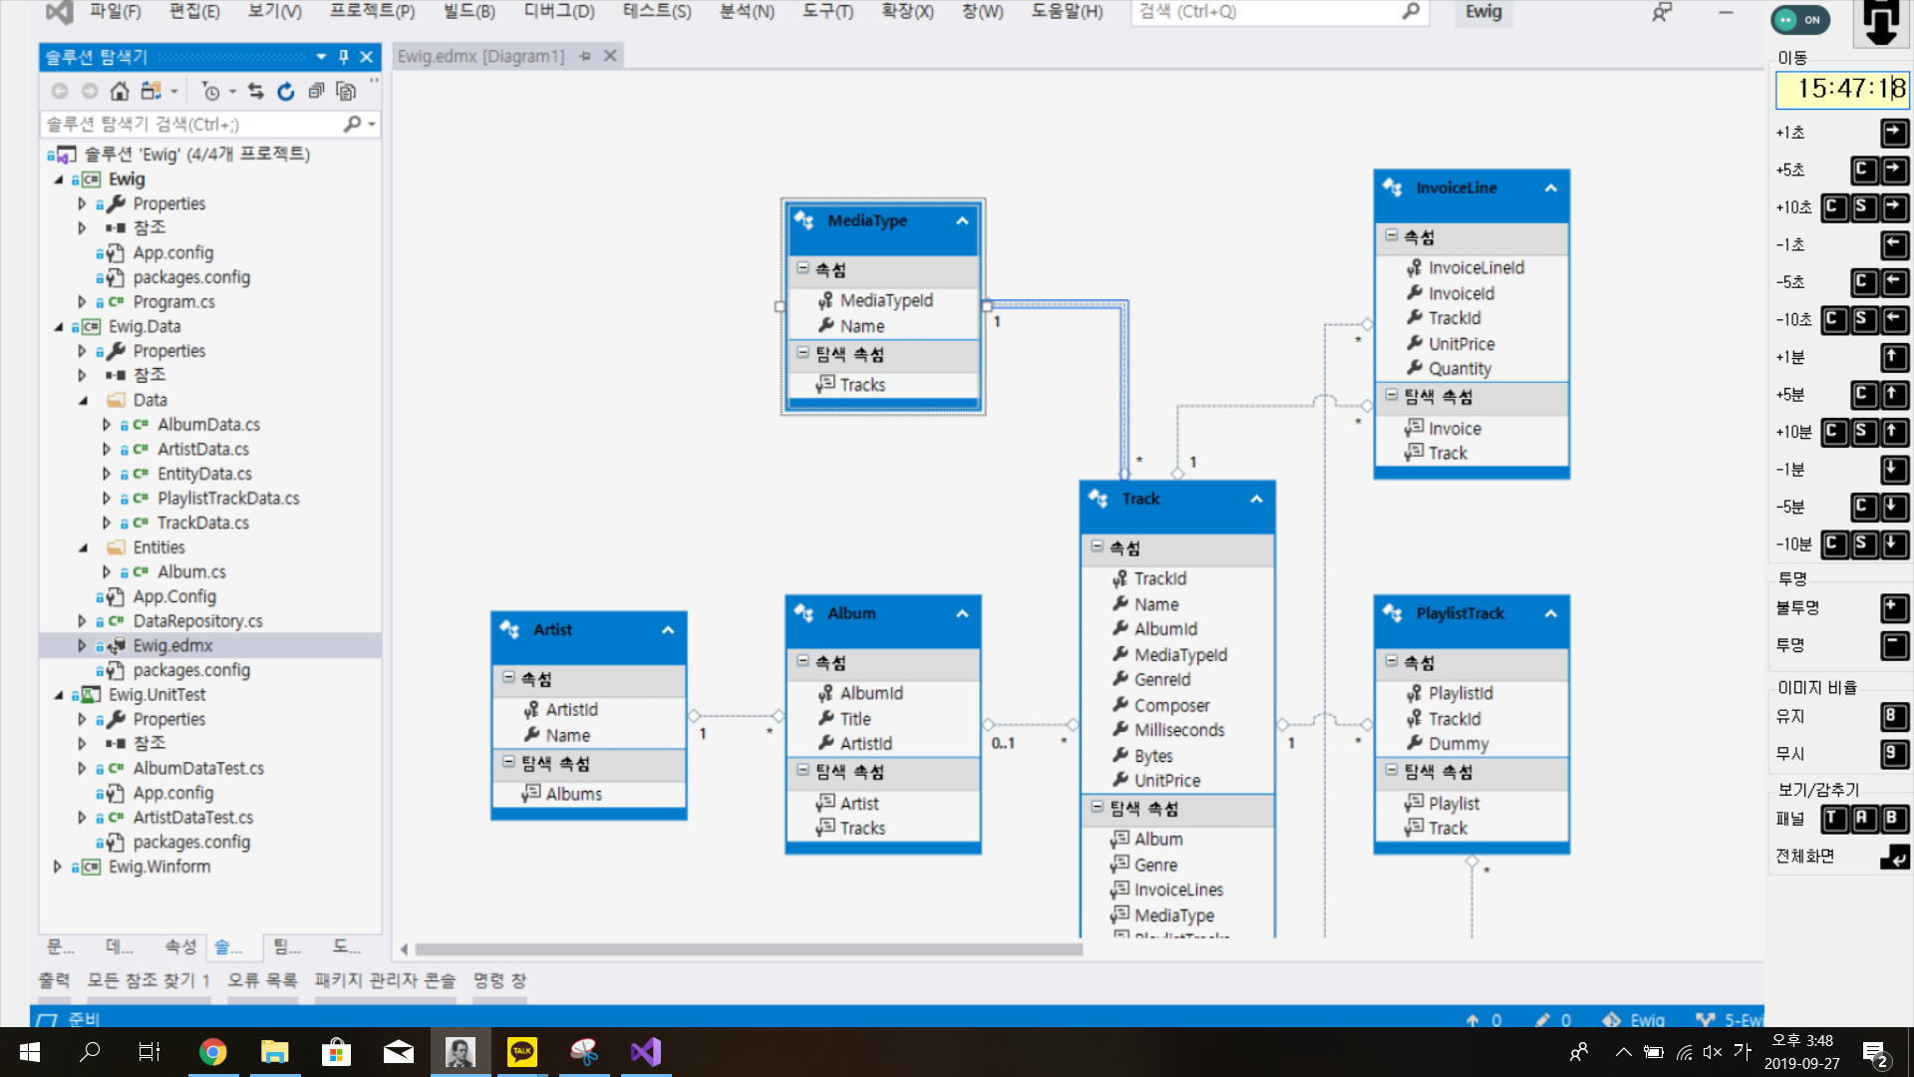Click the Live Share feedback icon

coord(1661,12)
